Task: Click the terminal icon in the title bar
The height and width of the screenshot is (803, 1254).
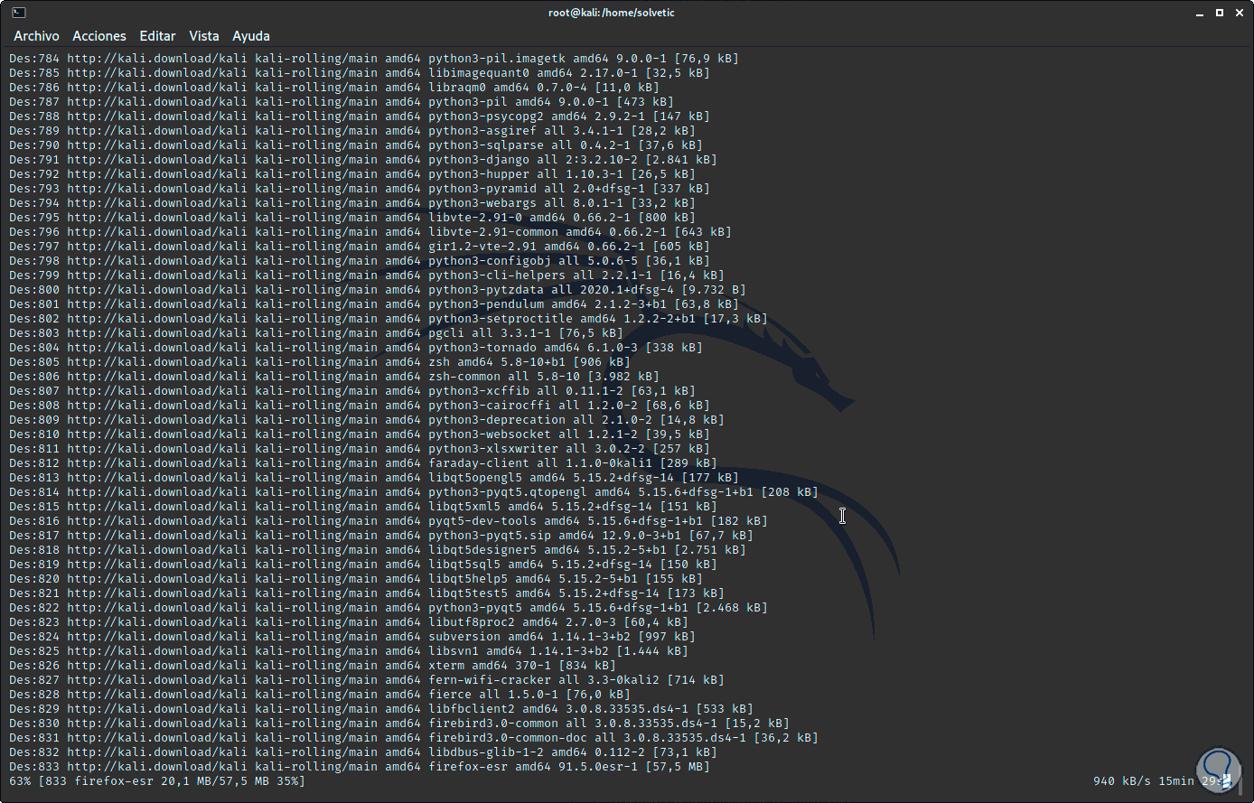Action: tap(19, 13)
